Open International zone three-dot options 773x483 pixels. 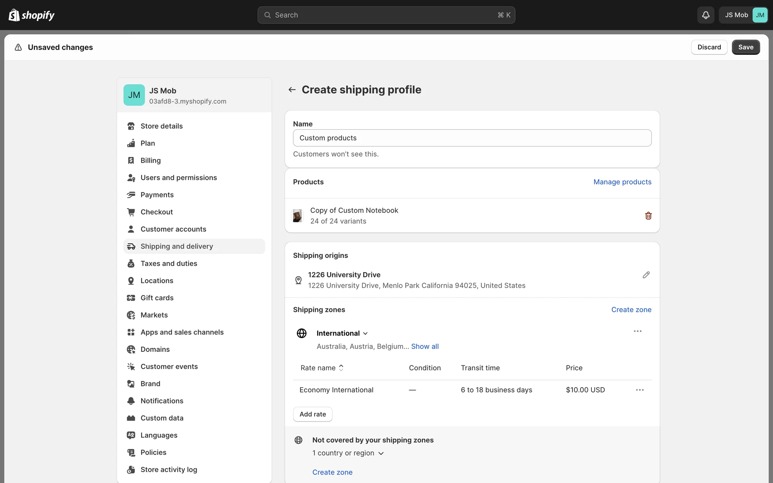[637, 331]
